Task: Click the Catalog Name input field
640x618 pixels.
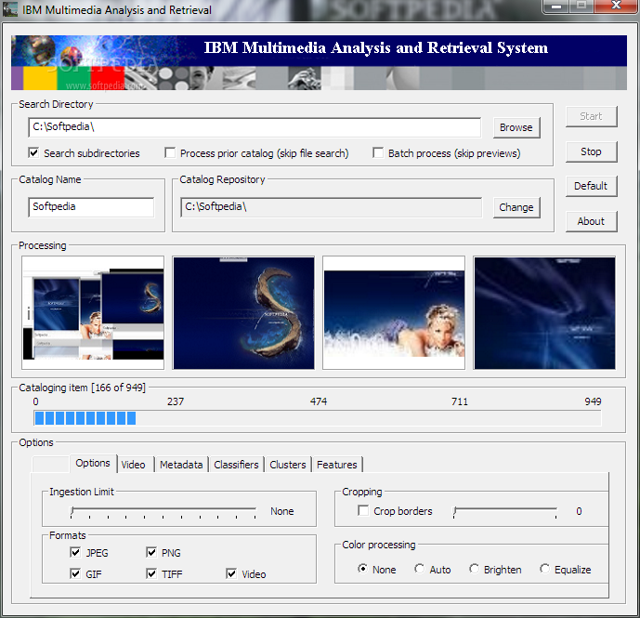Action: click(x=91, y=207)
